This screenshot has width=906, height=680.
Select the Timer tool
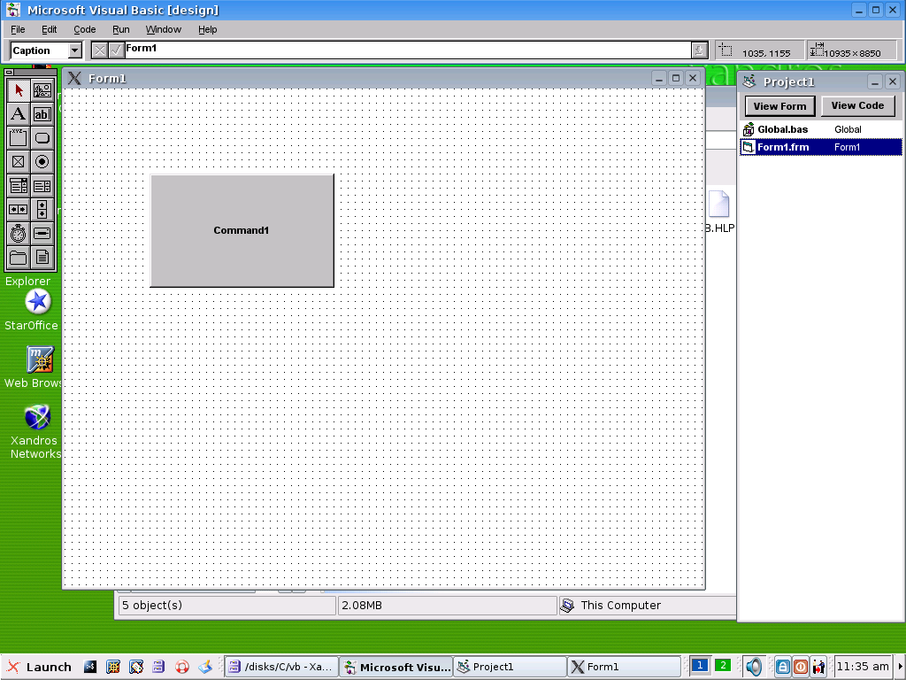point(18,234)
